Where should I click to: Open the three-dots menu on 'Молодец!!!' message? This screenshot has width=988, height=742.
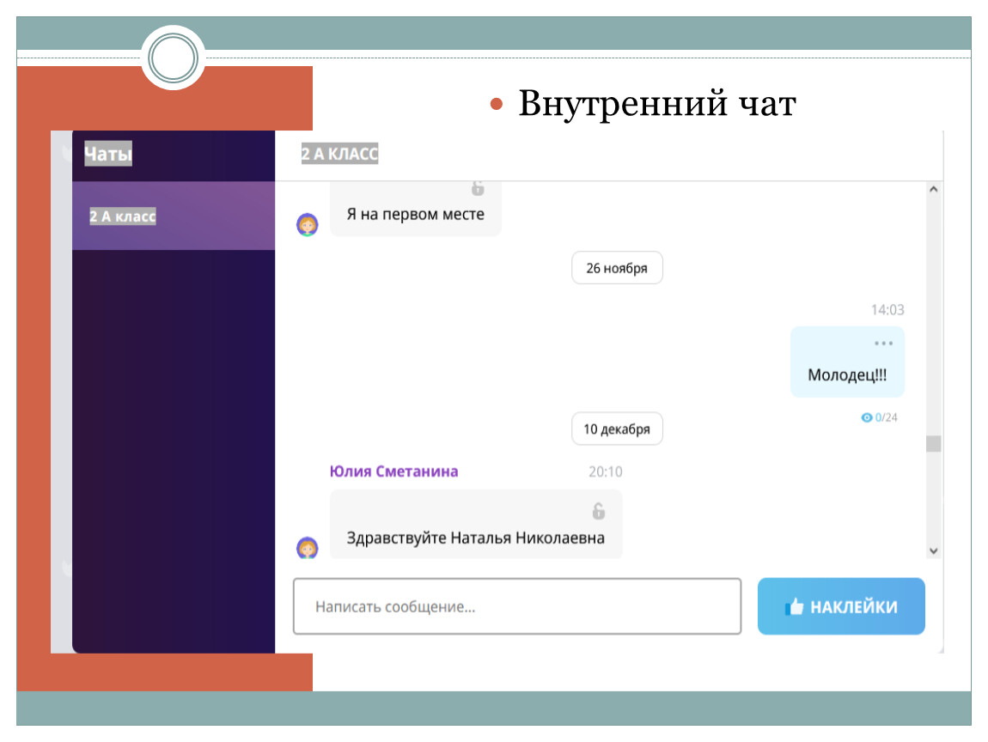883,344
